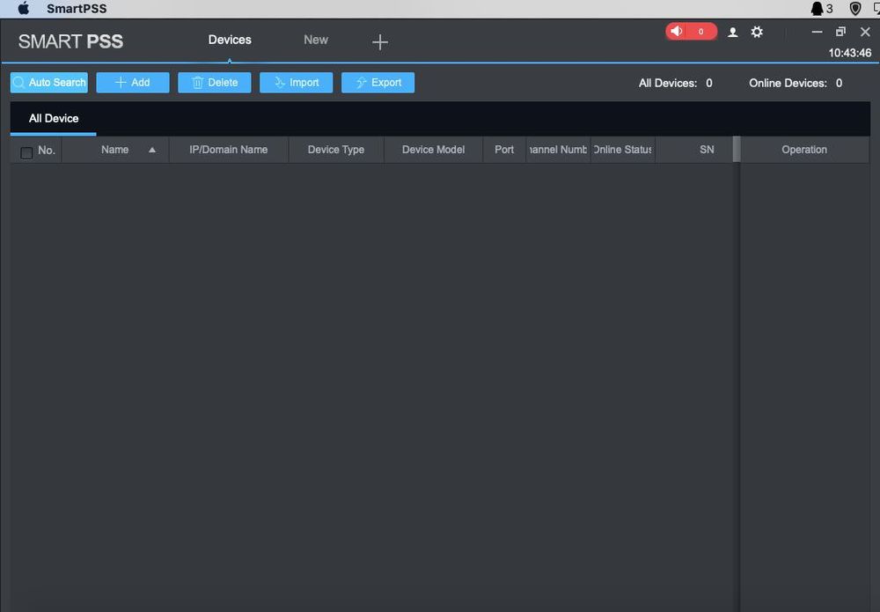The width and height of the screenshot is (880, 612).
Task: Click the Auto Search button
Action: pyautogui.click(x=48, y=83)
